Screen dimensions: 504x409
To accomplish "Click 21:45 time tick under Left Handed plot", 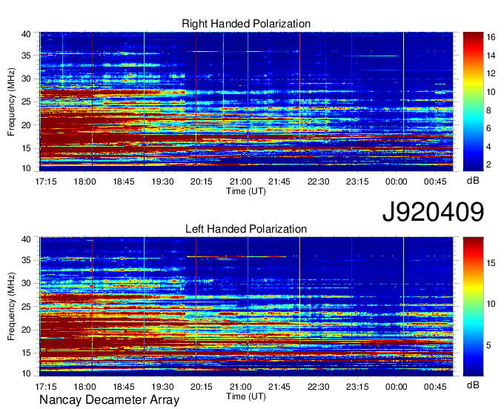I will pyautogui.click(x=279, y=387).
